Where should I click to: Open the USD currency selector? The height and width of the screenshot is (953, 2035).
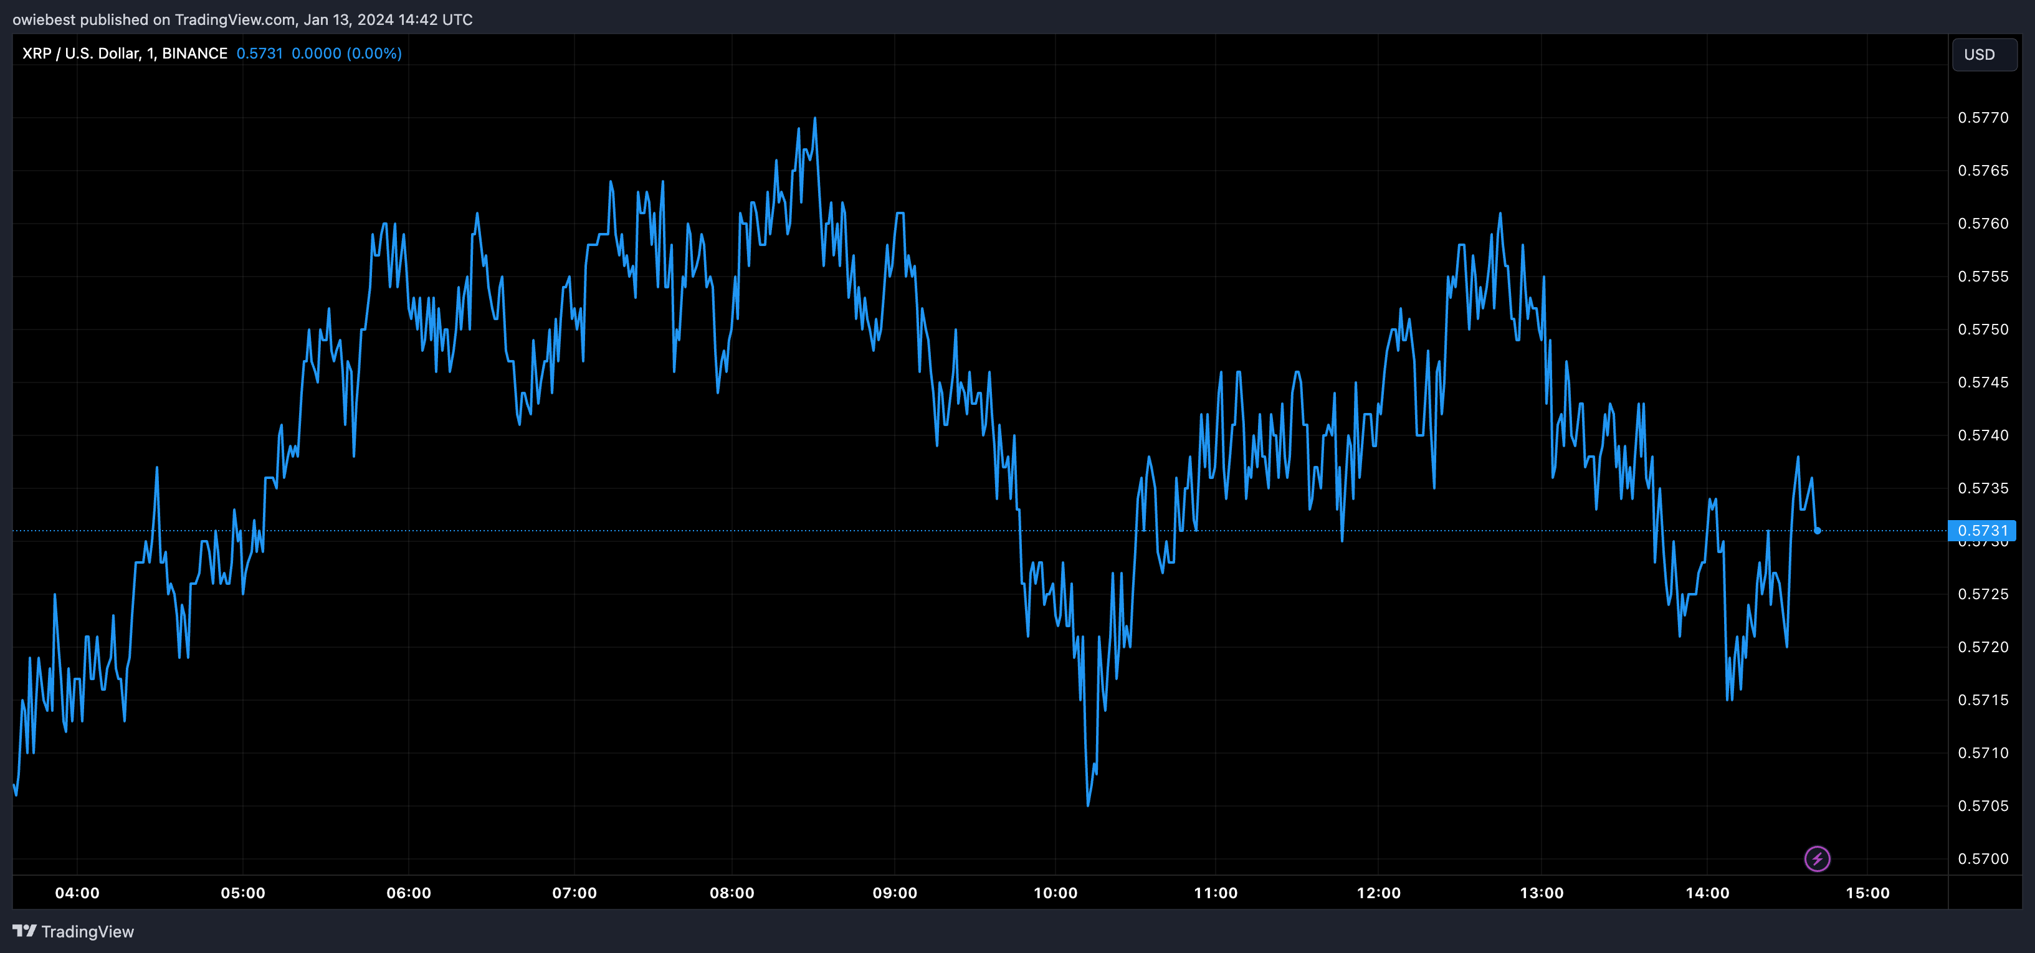click(1984, 54)
